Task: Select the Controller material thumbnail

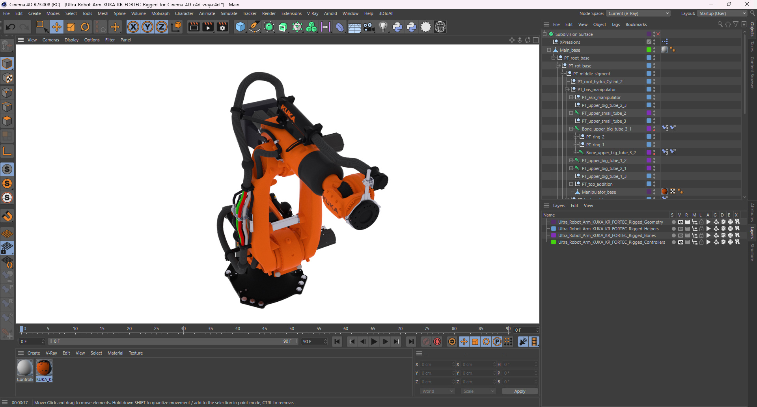Action: (25, 368)
